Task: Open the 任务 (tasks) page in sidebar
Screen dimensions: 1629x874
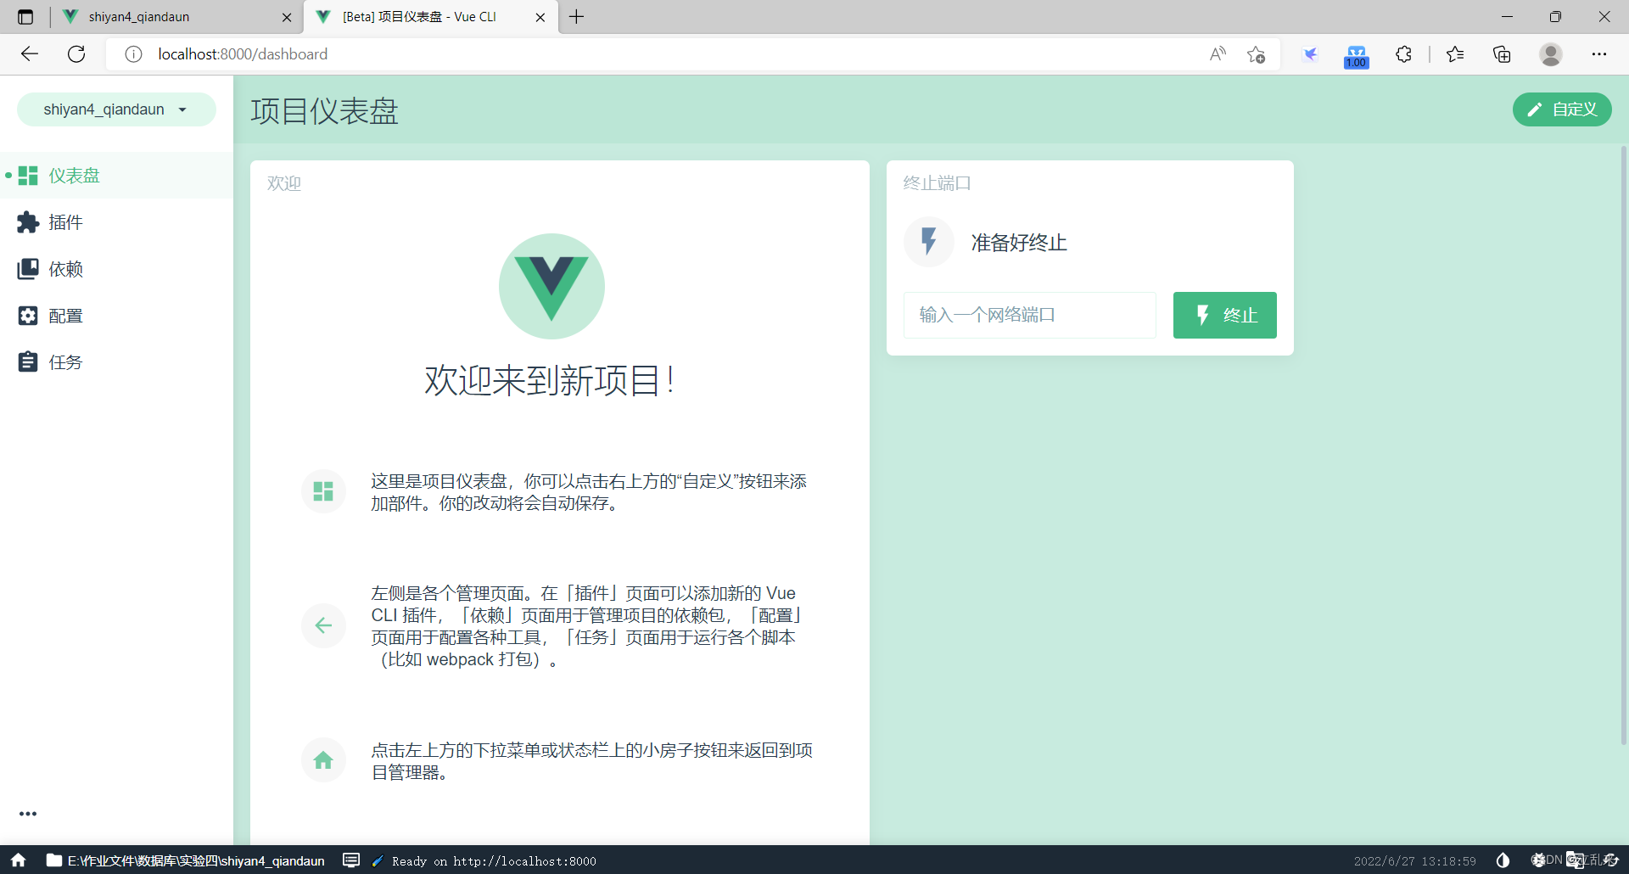Action: 64,361
